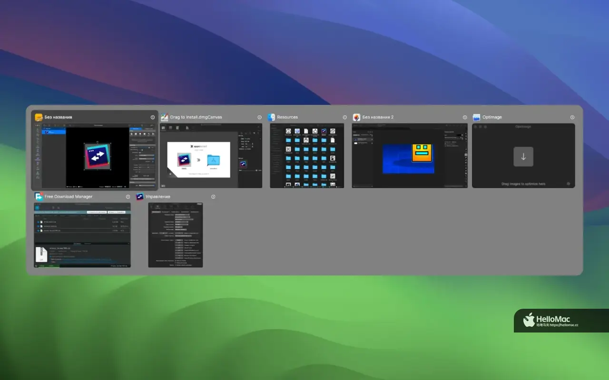
Task: Open the Free Download Manager window preview
Action: (x=82, y=235)
